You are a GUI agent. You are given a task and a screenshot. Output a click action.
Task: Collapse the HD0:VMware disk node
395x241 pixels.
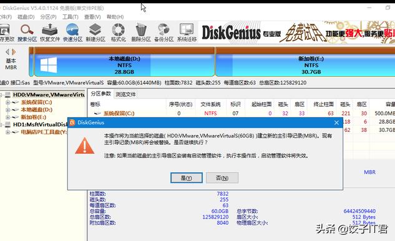point(1,95)
